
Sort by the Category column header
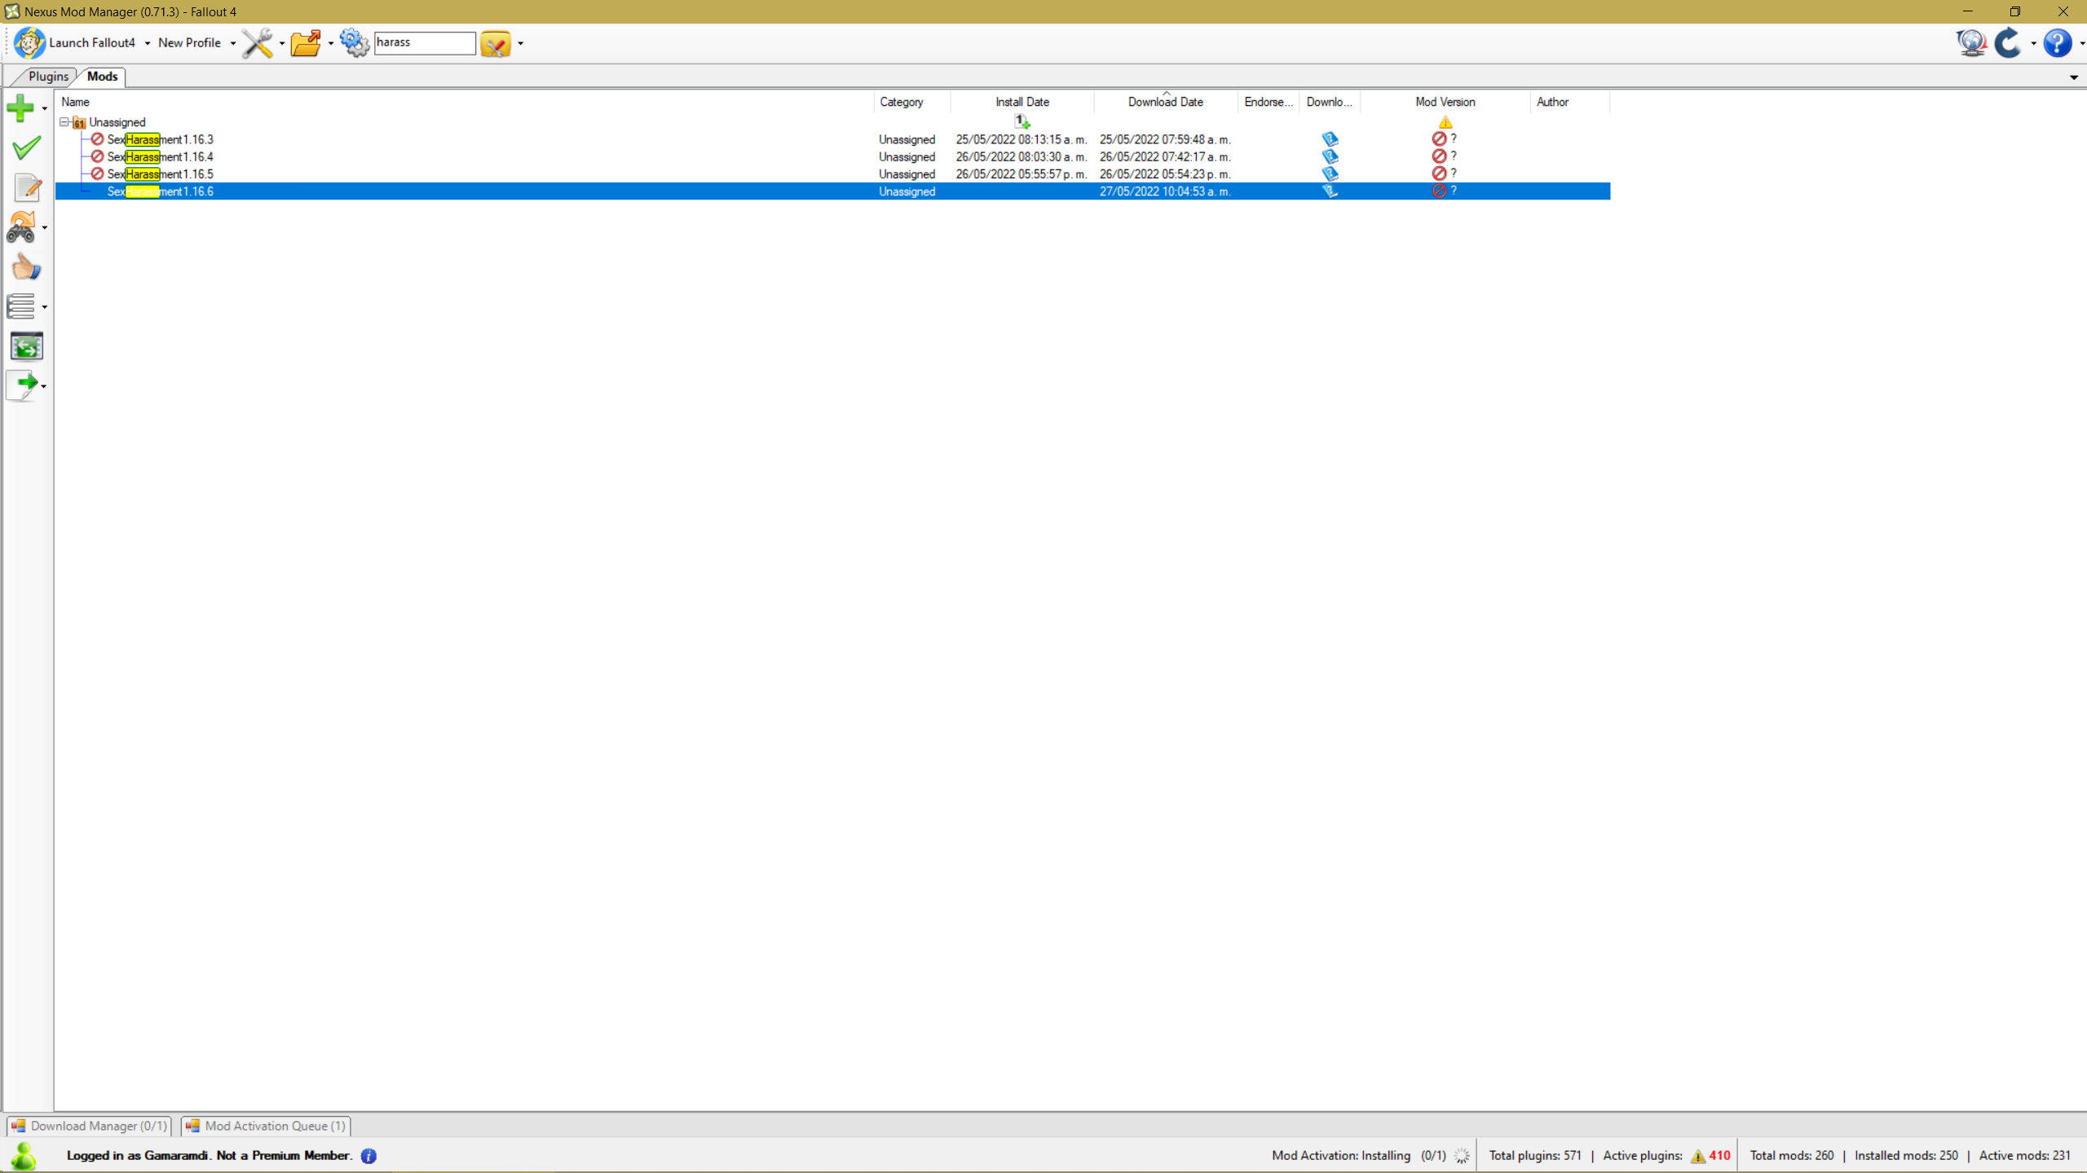click(912, 102)
